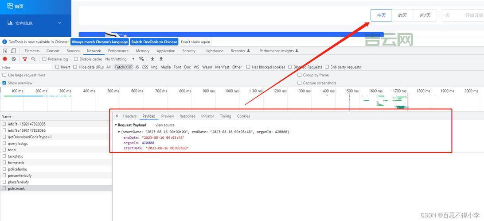
Task: Click the inspect element picker icon
Action: tap(5, 51)
